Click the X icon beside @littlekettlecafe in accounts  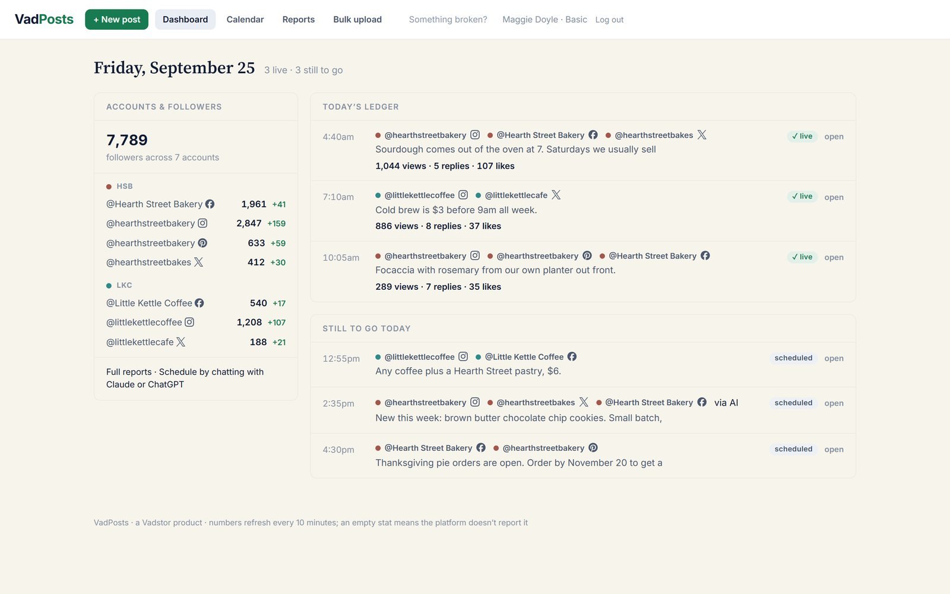[181, 342]
